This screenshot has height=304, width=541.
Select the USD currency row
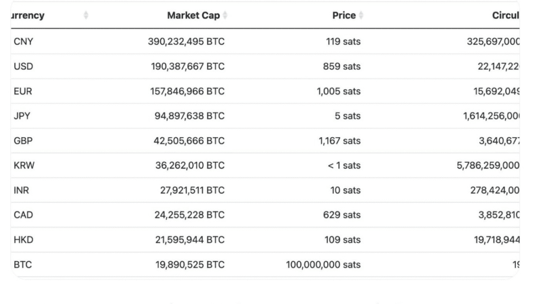tap(22, 66)
